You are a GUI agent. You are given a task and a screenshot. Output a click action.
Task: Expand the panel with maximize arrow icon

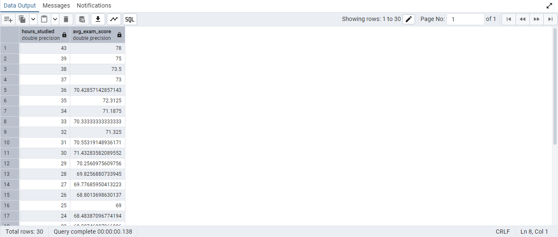(x=549, y=6)
